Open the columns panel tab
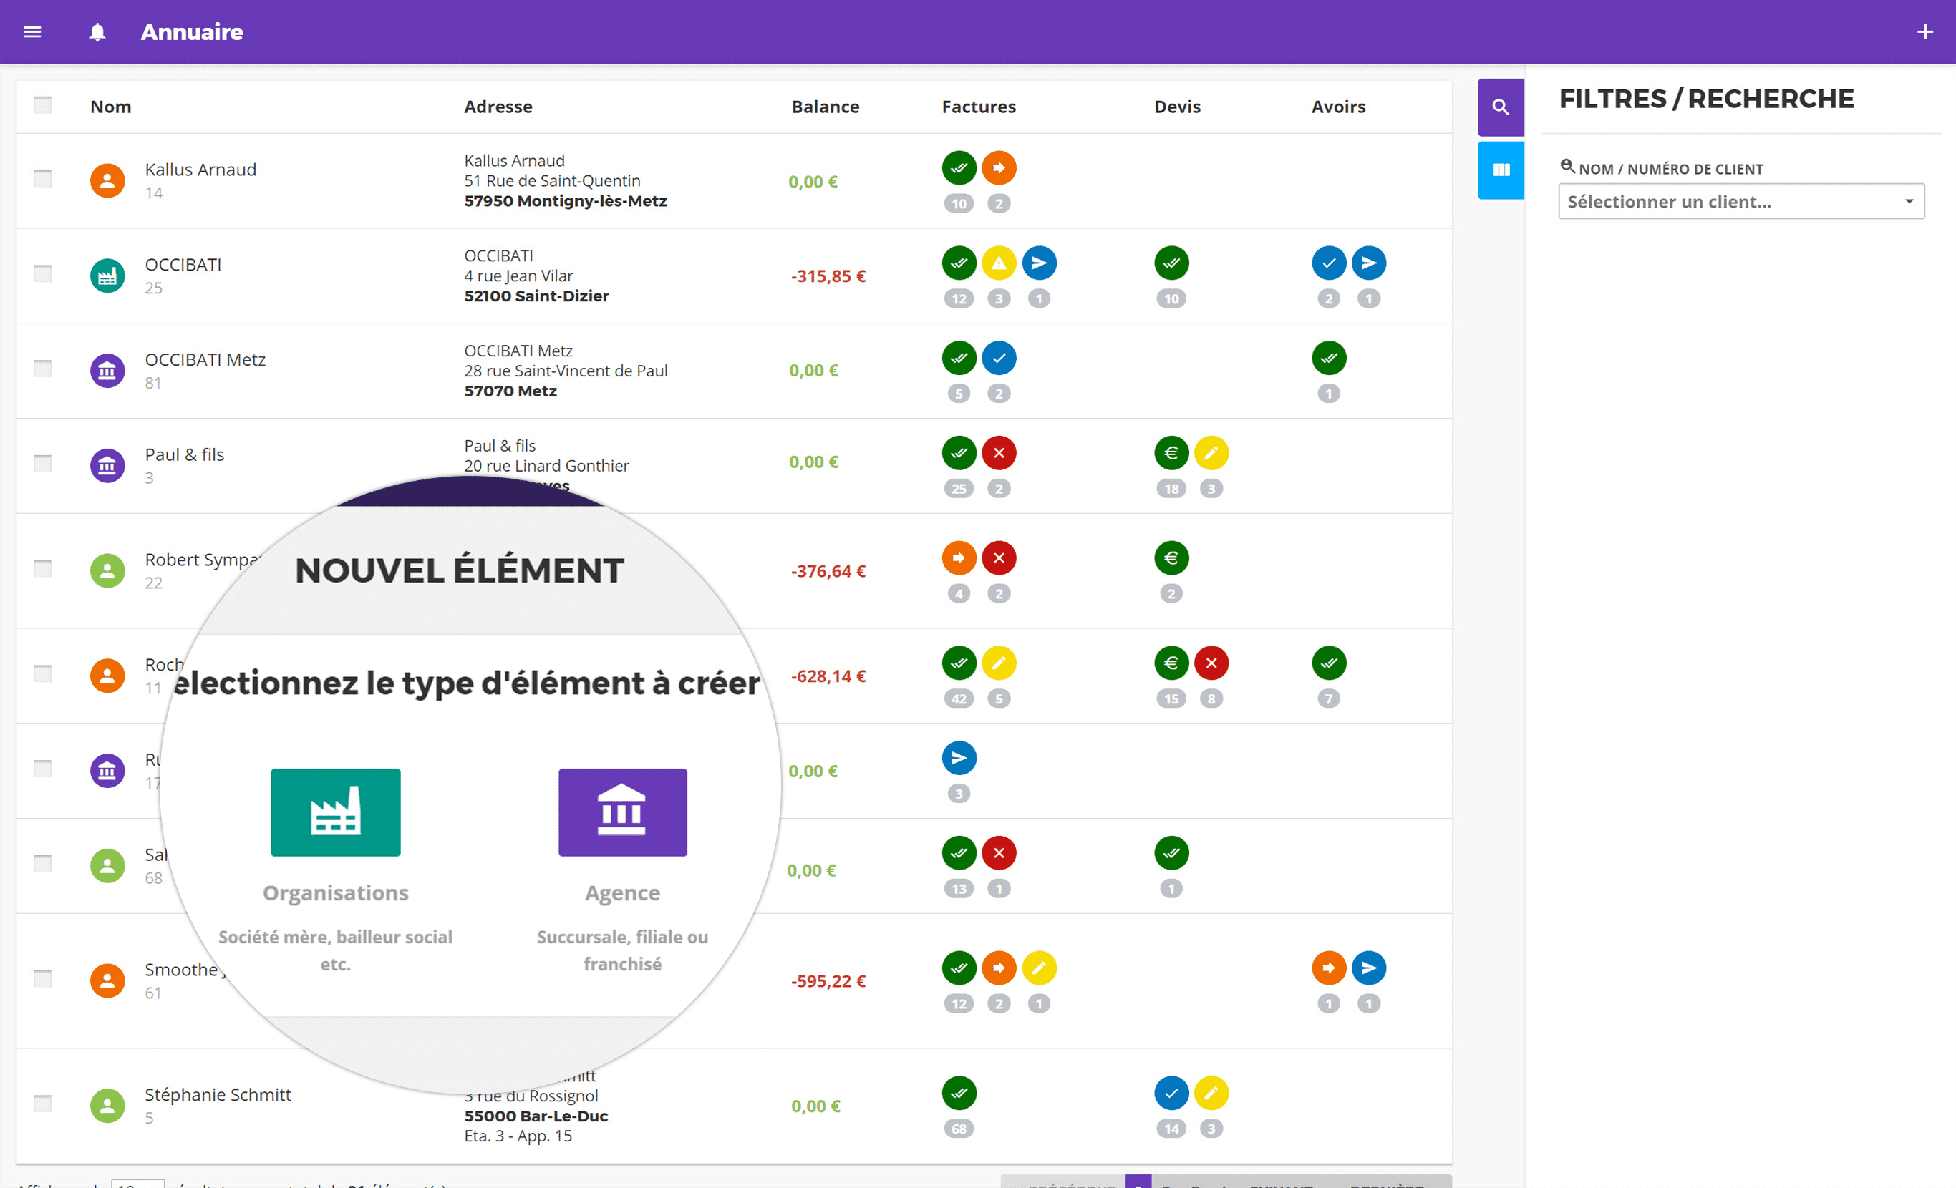The image size is (1956, 1188). pyautogui.click(x=1501, y=170)
